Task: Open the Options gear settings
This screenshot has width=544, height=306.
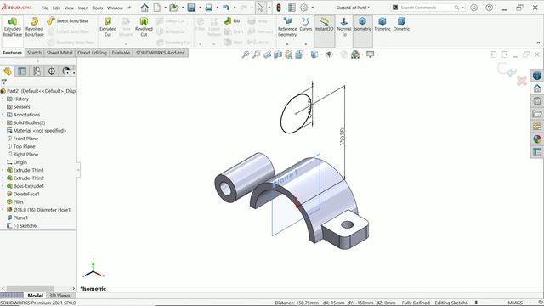Action: 304,8
